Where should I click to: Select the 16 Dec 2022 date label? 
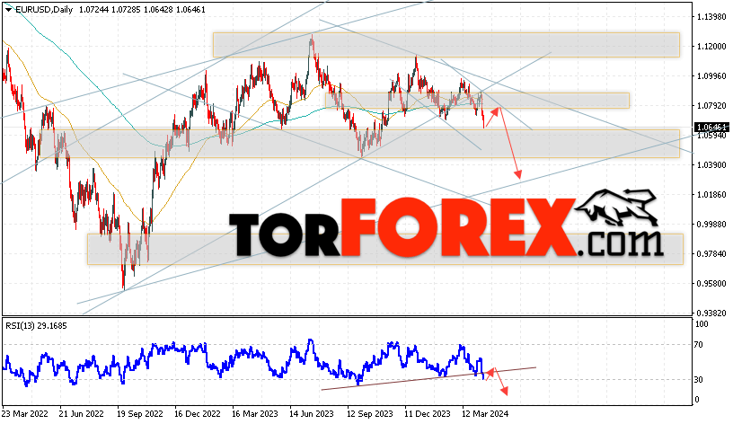coord(198,414)
